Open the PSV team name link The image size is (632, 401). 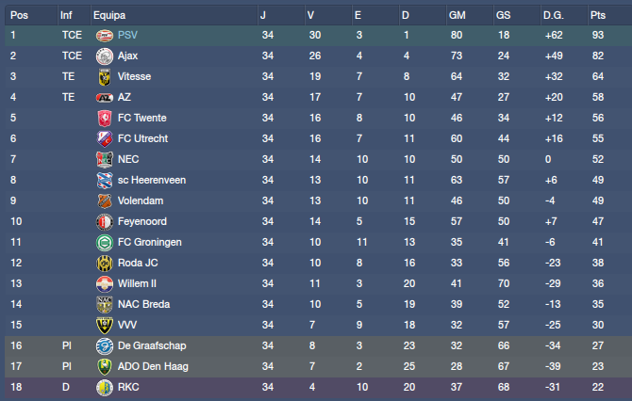point(127,35)
